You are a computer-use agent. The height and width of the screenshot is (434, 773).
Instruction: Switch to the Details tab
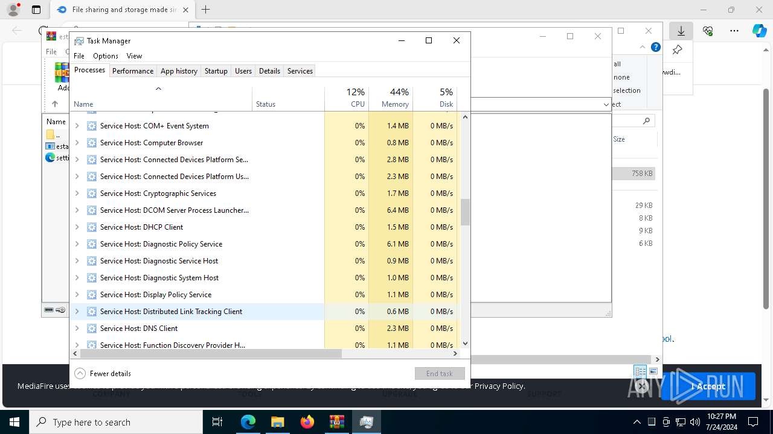269,71
